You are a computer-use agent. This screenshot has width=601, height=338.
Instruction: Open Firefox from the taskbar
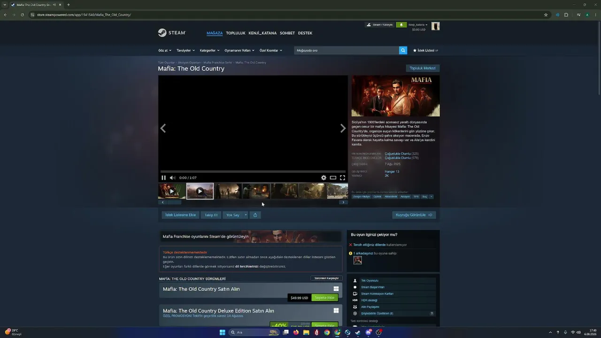point(296,332)
